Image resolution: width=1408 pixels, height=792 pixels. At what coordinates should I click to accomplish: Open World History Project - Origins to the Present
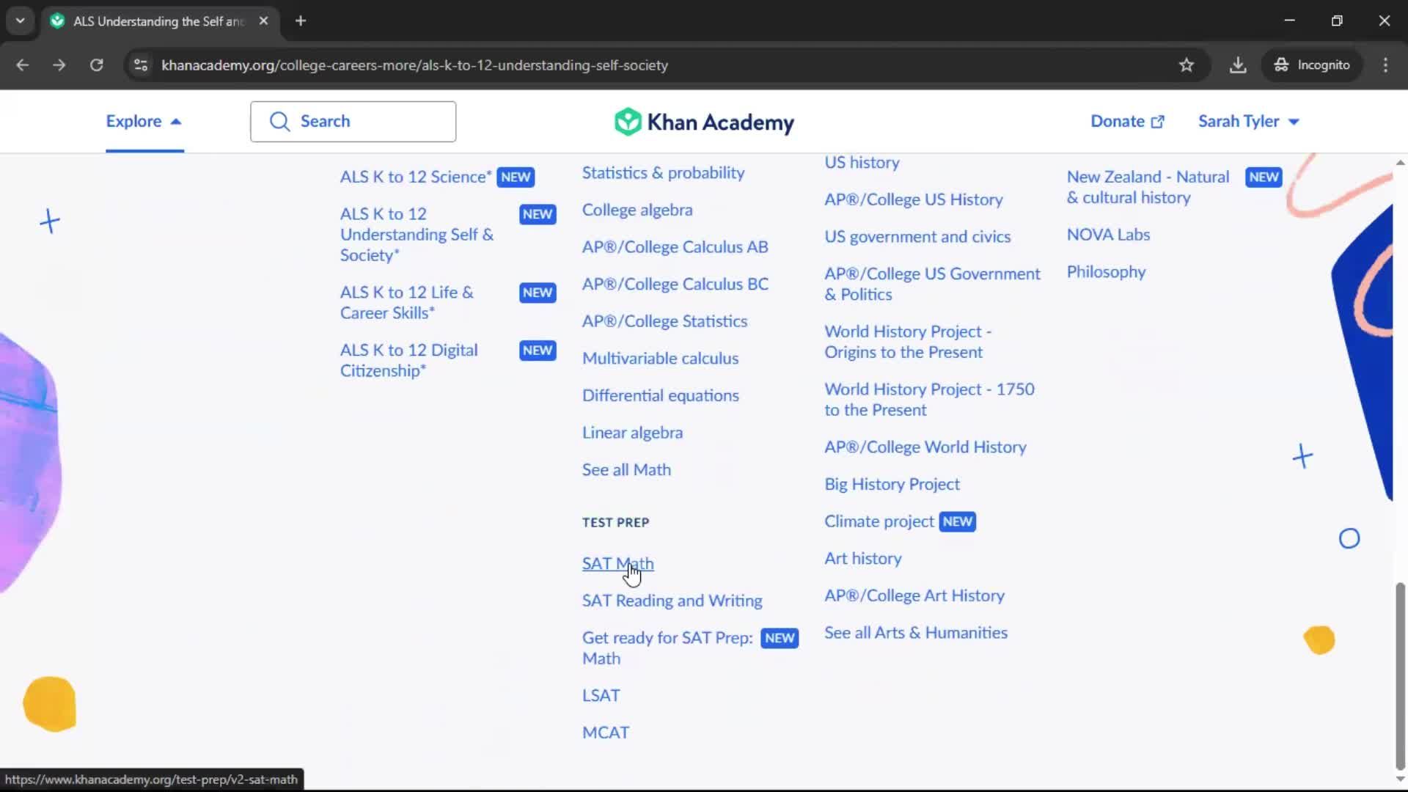point(908,342)
